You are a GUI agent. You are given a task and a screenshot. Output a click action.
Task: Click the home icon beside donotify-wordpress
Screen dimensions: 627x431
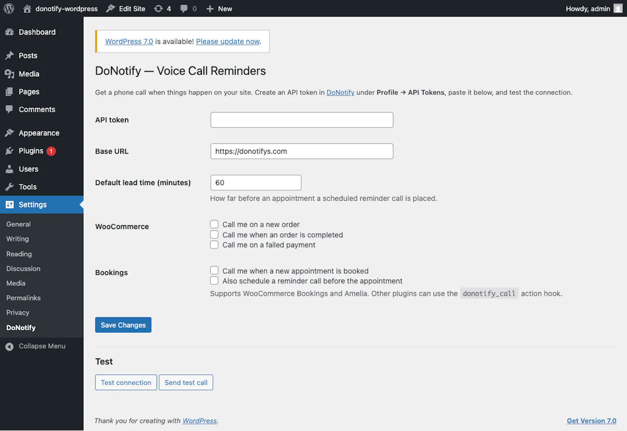(27, 9)
